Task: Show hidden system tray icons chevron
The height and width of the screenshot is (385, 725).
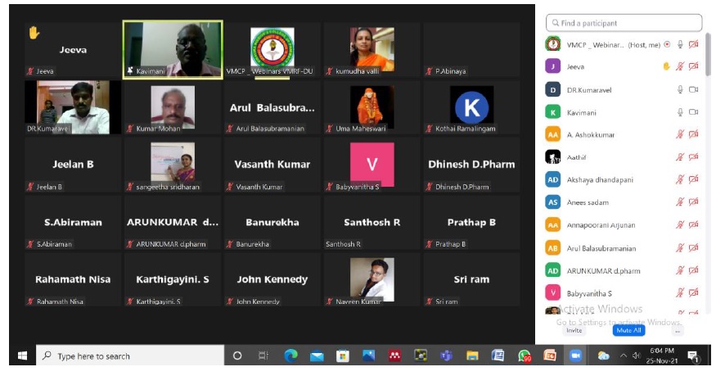Action: [624, 356]
